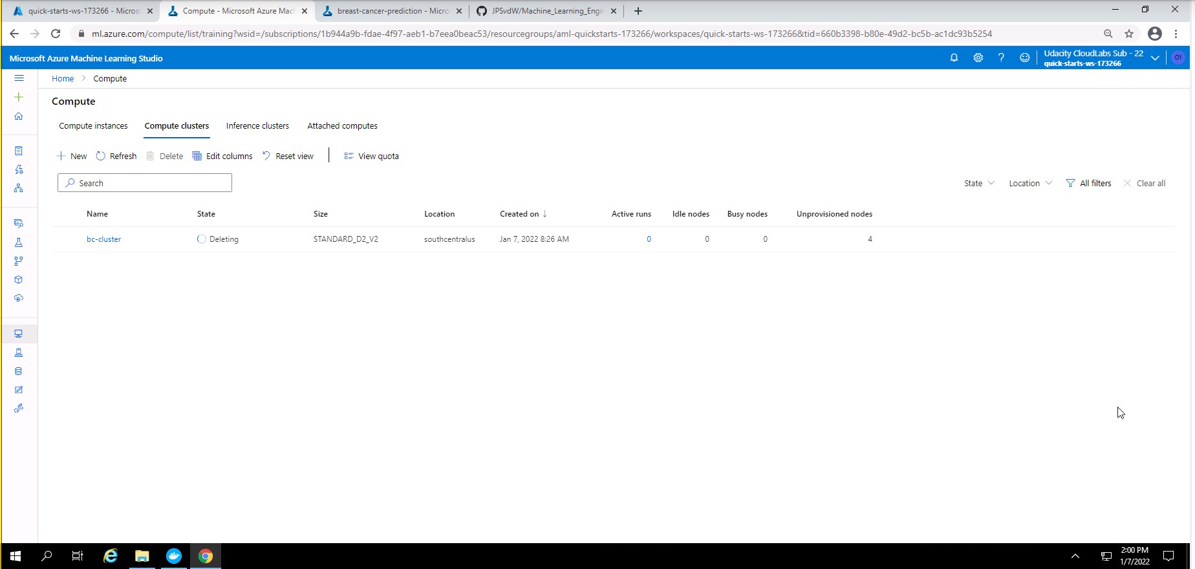The image size is (1195, 569).
Task: Click Reset view
Action: [288, 156]
